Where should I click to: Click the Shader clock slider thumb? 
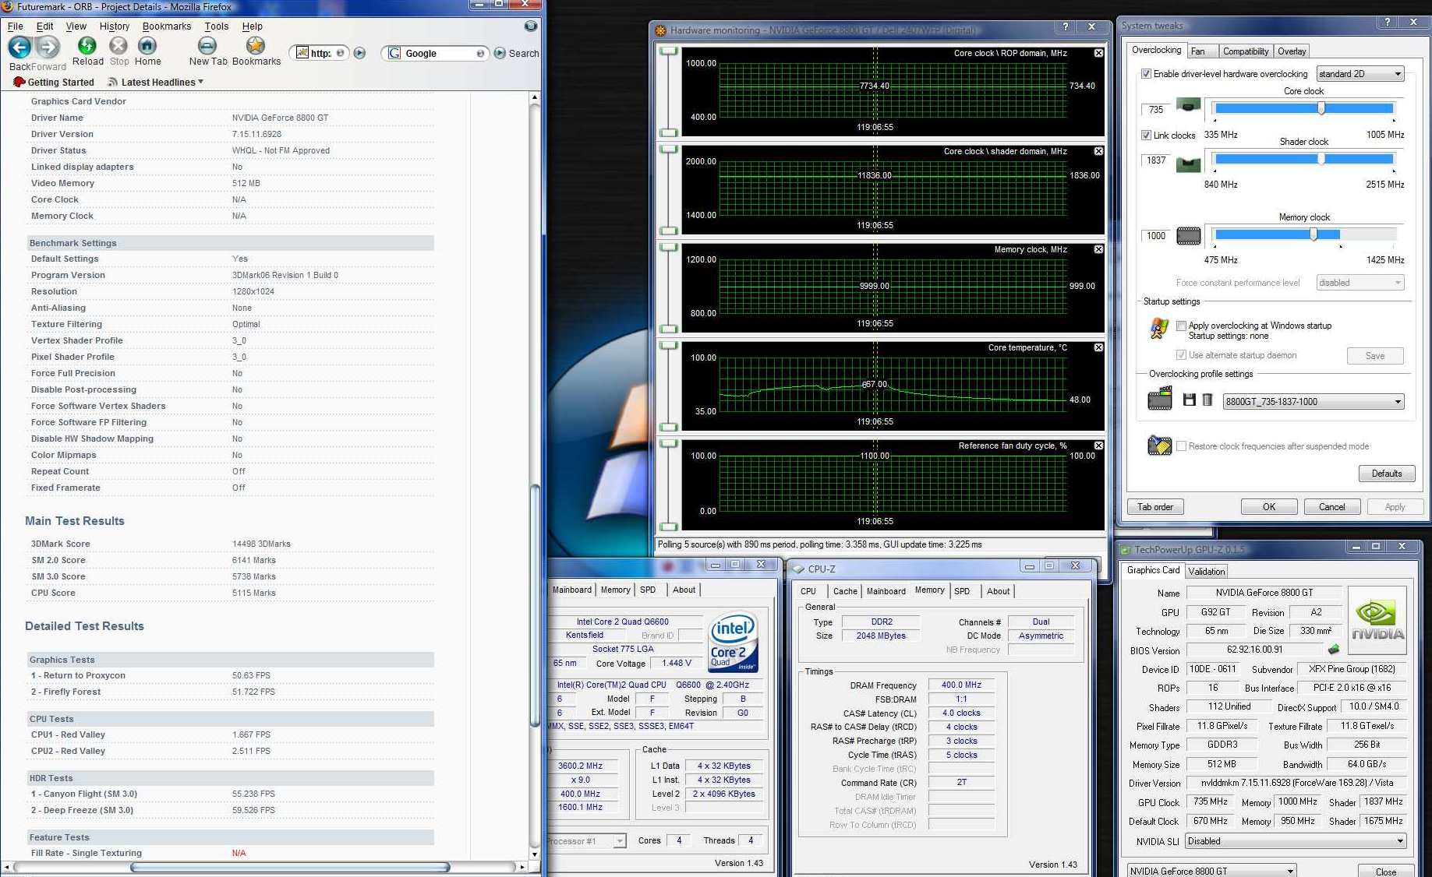click(1321, 159)
